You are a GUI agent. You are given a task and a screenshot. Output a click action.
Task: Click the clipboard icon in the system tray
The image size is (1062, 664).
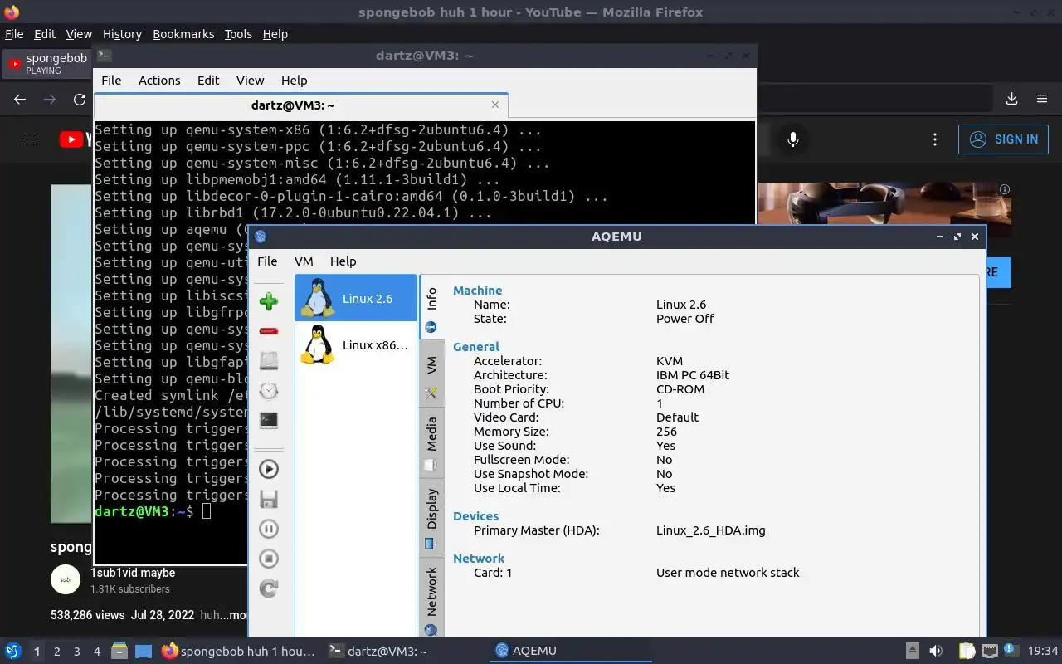pos(967,651)
